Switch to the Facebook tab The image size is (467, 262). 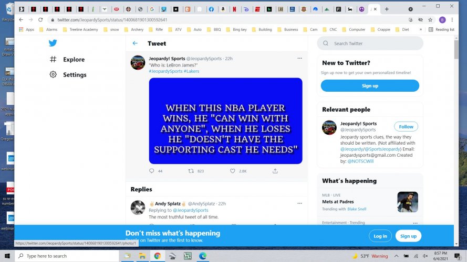(211, 9)
